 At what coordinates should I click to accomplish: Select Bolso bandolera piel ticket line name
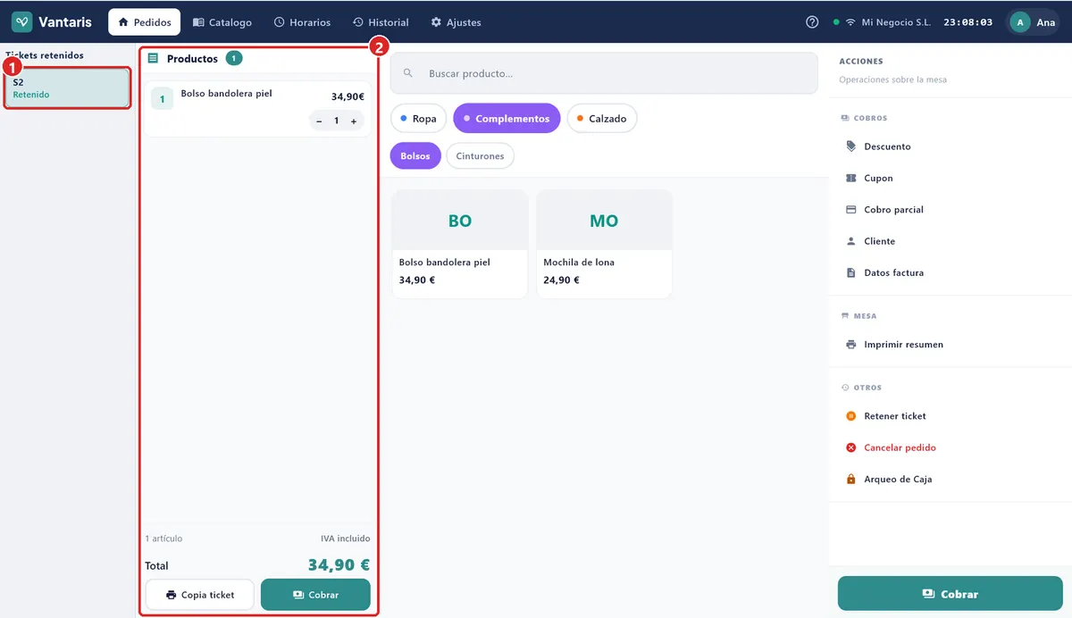pyautogui.click(x=226, y=94)
